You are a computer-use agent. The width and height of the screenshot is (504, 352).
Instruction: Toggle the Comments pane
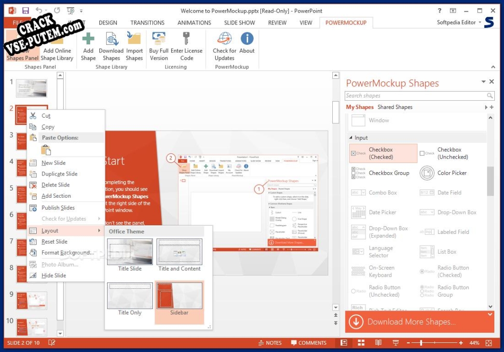(309, 343)
